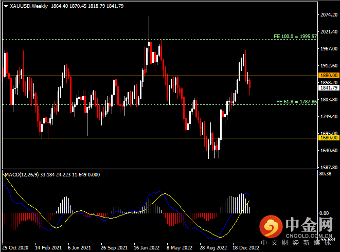Viewport: 340px width, 252px height.
Task: Click the XAUUSD,Weekly chart title
Action: 26,5
